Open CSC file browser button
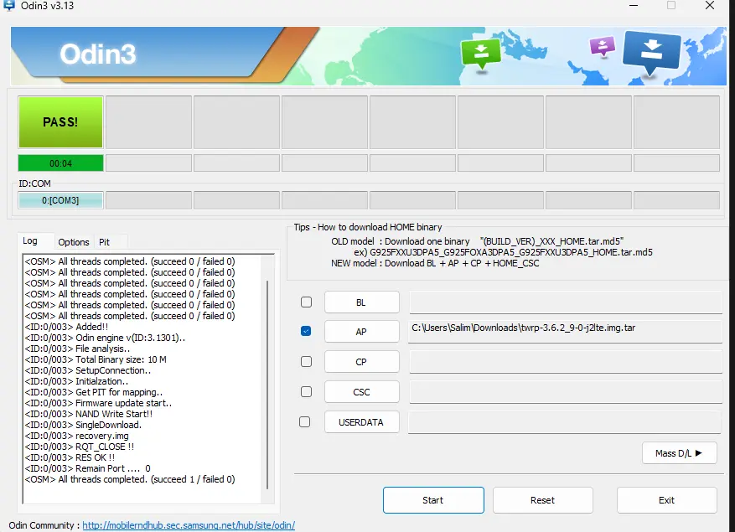This screenshot has width=735, height=532. (361, 392)
